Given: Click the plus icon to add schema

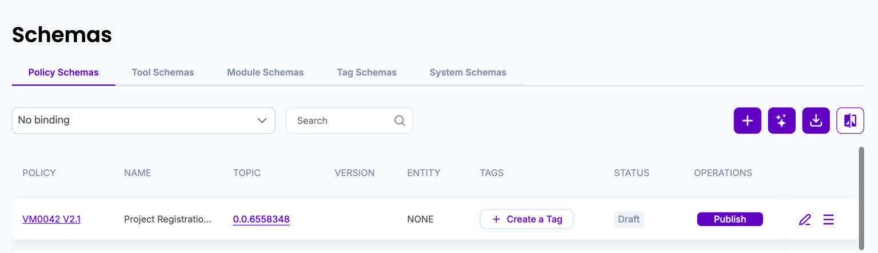Looking at the screenshot, I should coord(747,121).
